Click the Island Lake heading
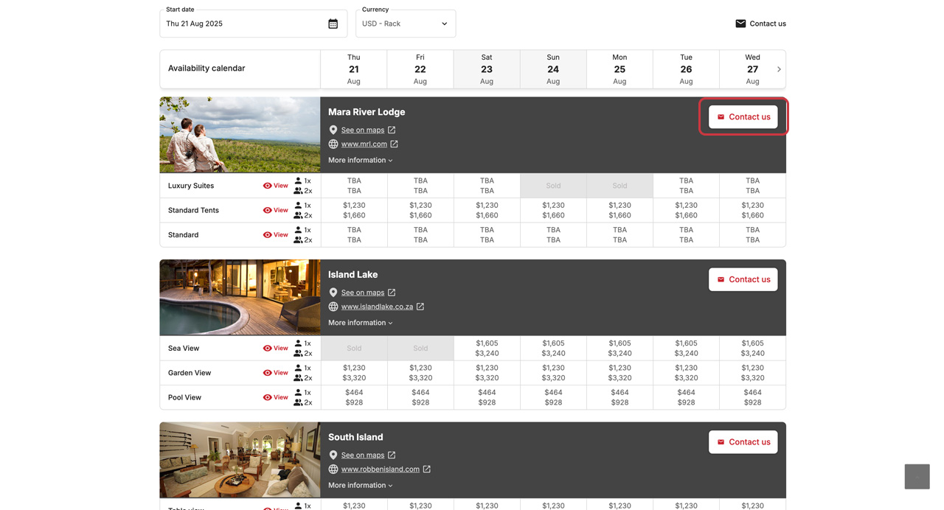Viewport: 944px width, 510px height. click(353, 275)
